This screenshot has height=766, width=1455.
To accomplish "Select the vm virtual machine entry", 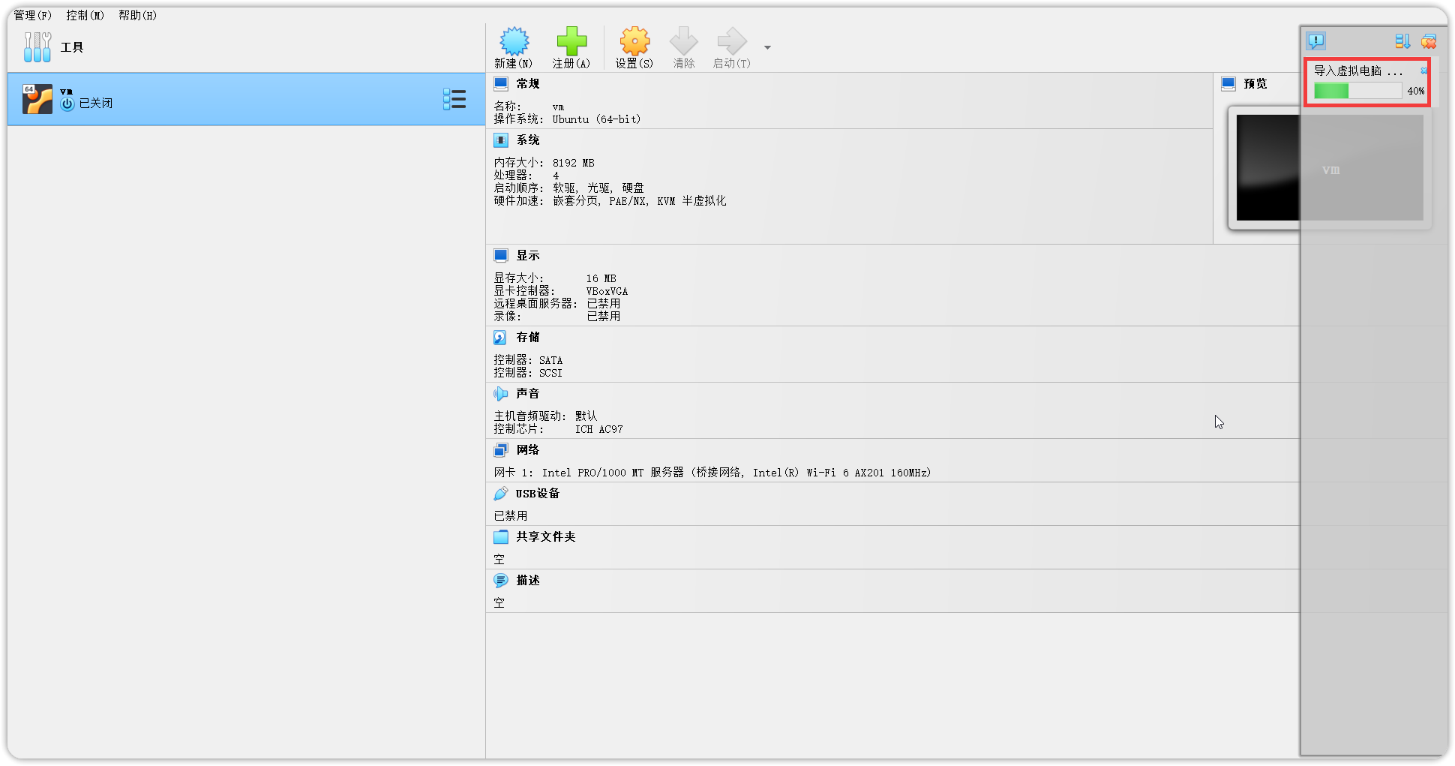I will click(x=247, y=99).
